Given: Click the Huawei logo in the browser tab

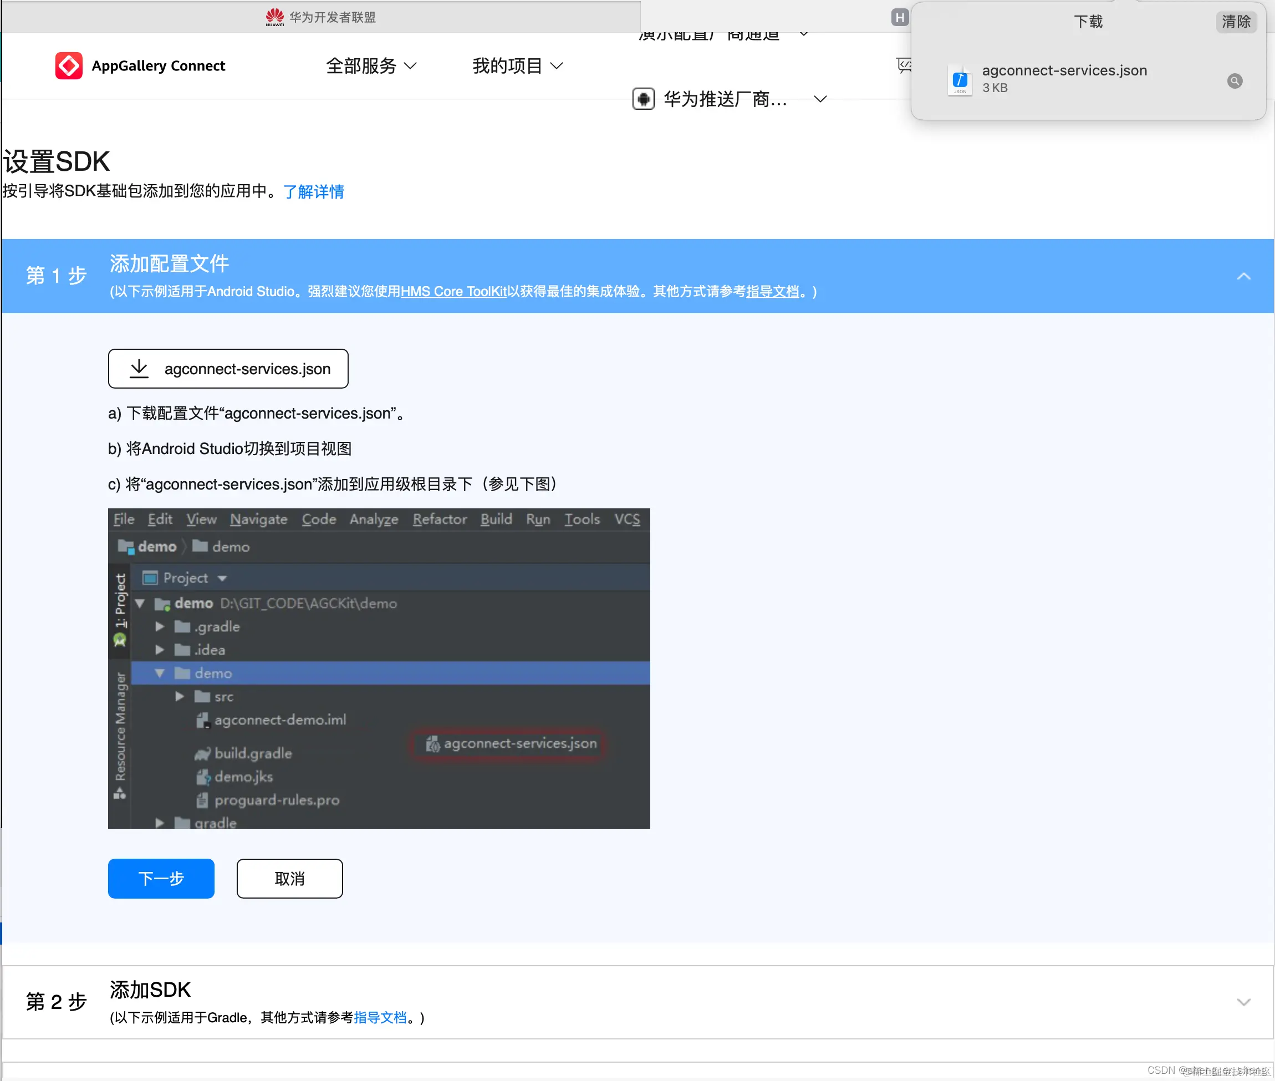Looking at the screenshot, I should [275, 16].
